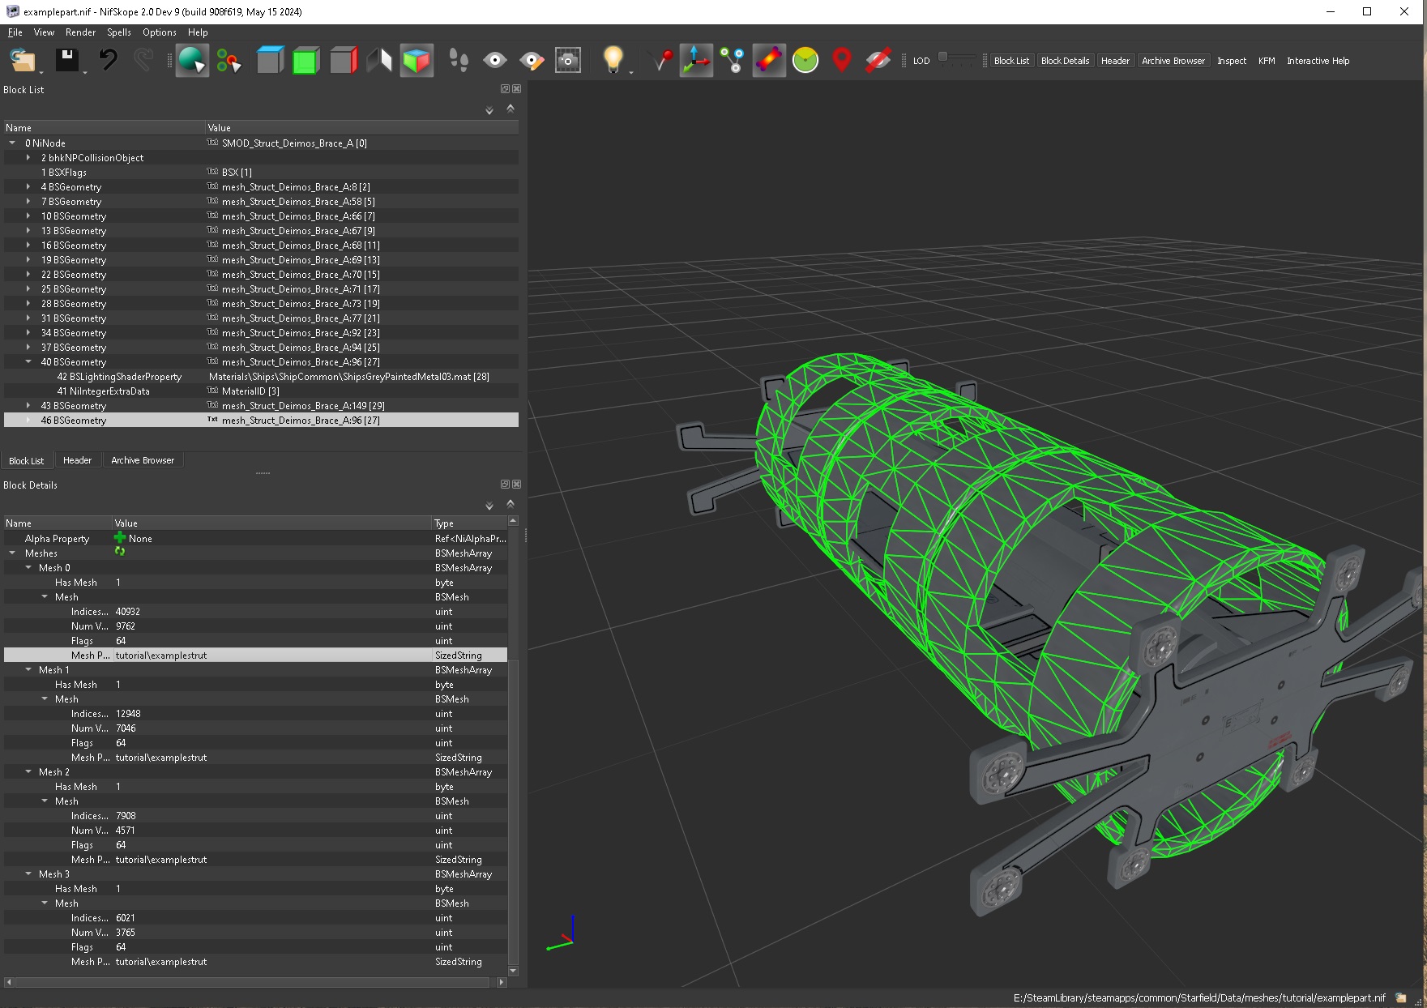The width and height of the screenshot is (1427, 1008).
Task: Open the View menu
Action: [x=44, y=32]
